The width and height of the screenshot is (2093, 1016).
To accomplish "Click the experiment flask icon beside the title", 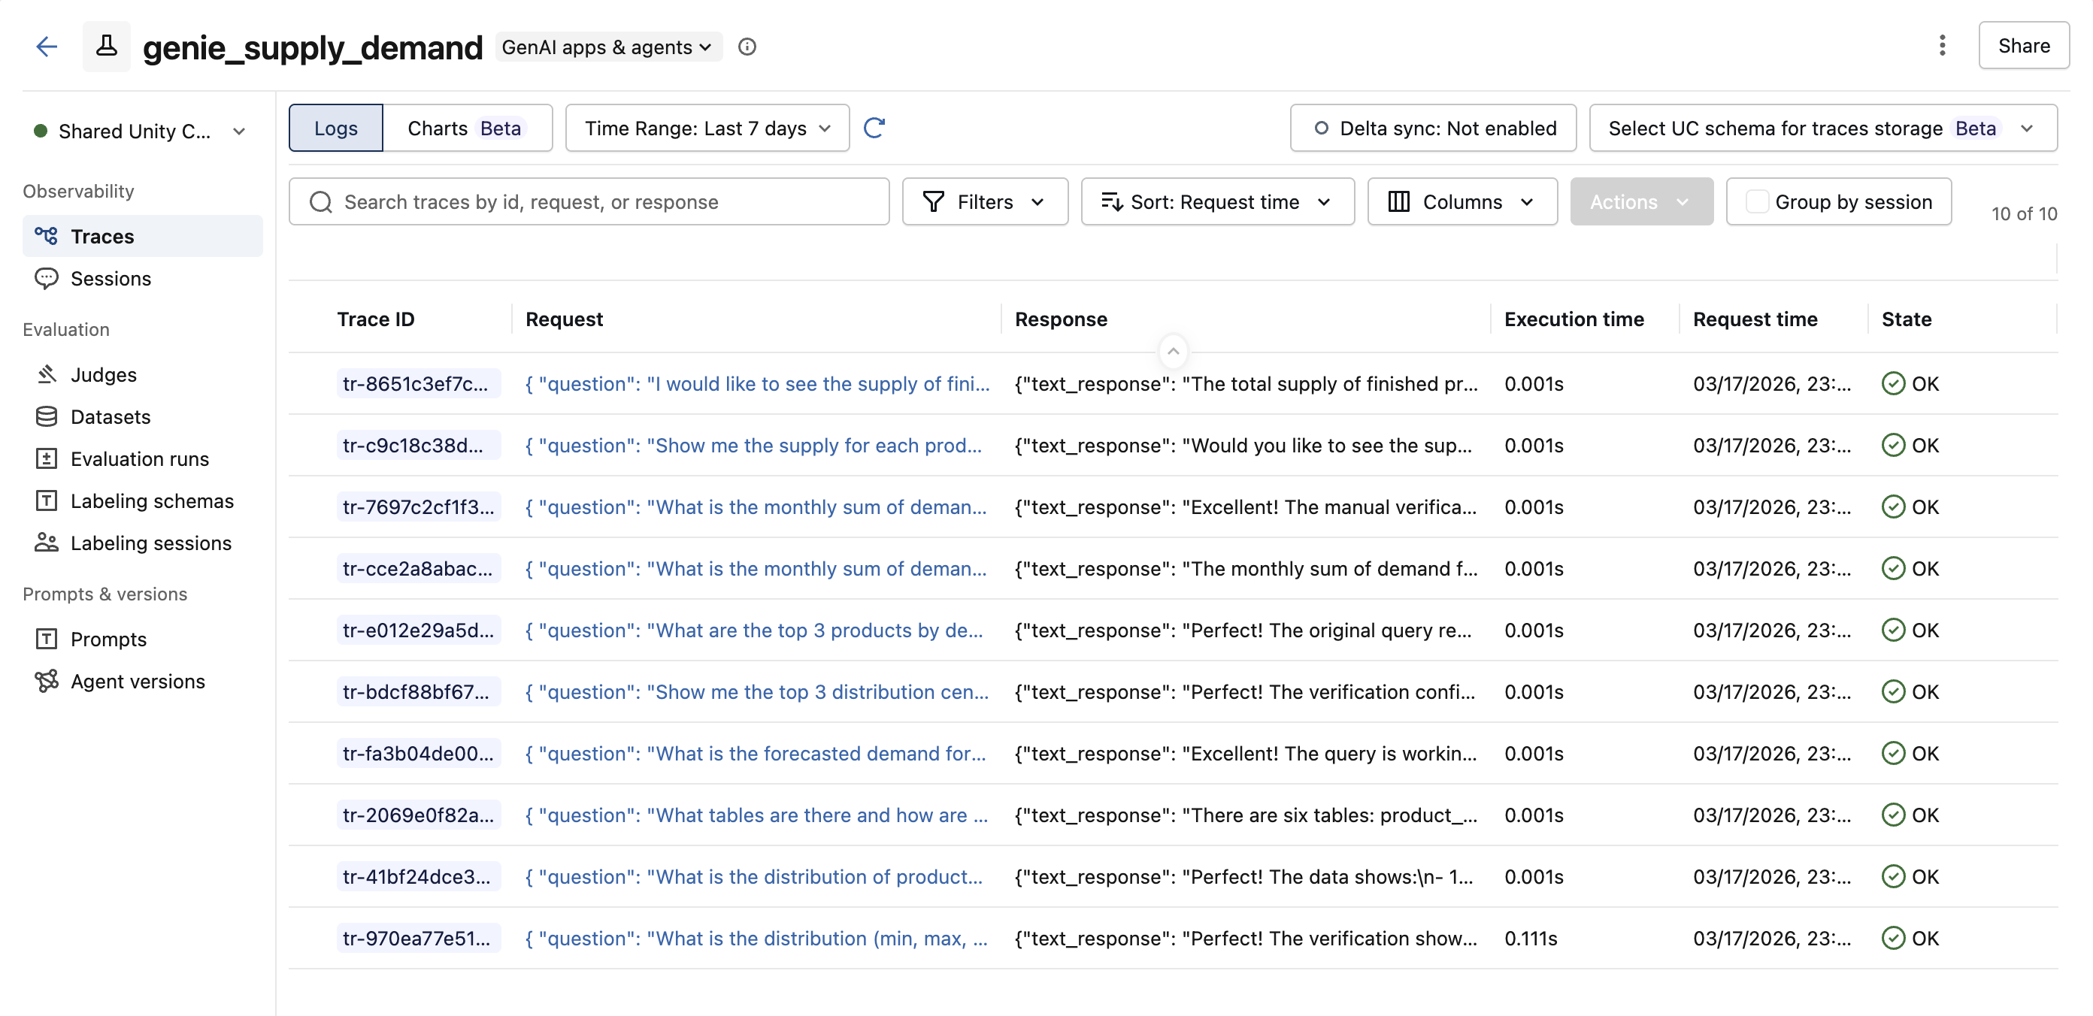I will tap(107, 47).
